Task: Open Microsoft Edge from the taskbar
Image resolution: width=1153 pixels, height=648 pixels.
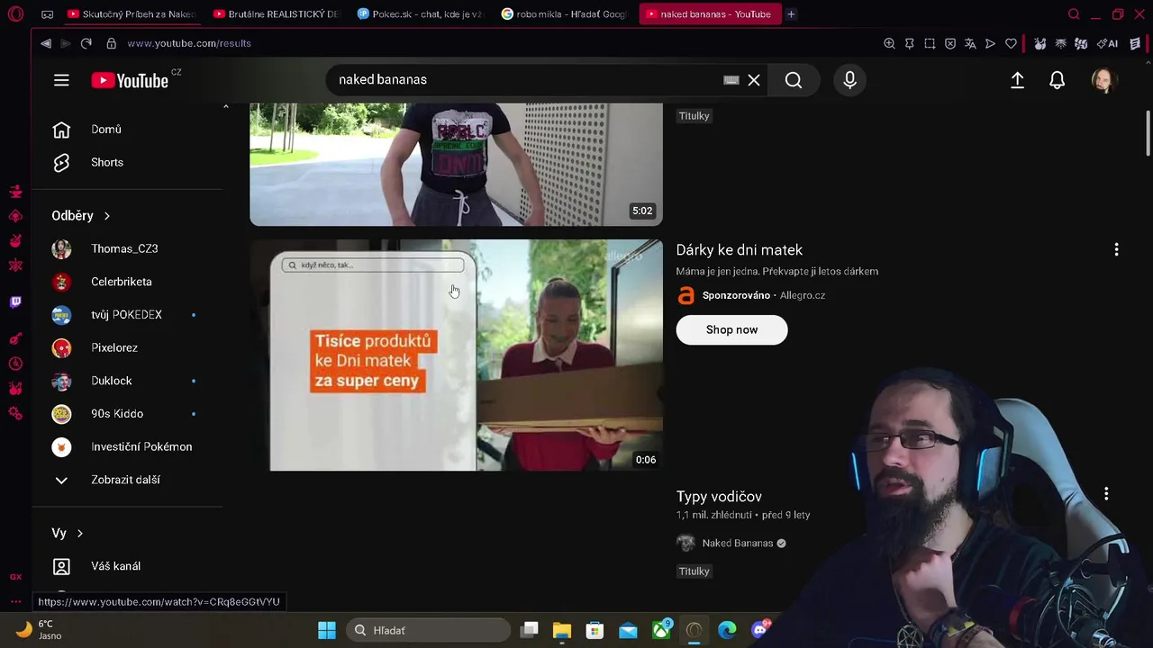Action: (x=727, y=630)
